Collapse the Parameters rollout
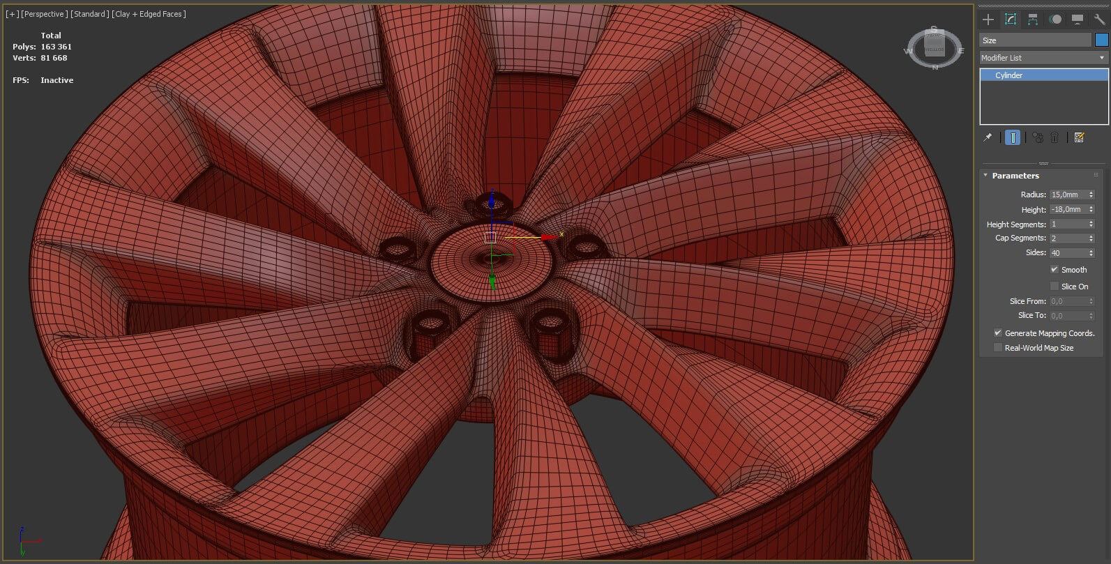The image size is (1111, 564). [1015, 176]
